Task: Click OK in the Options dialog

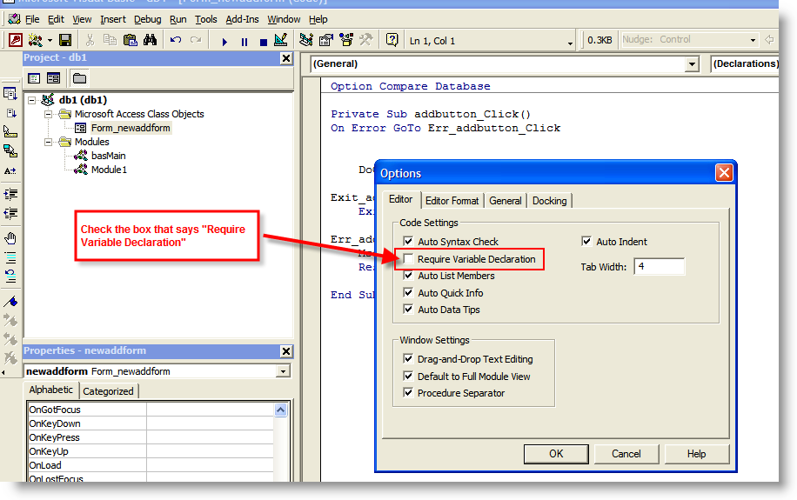Action: 556,453
